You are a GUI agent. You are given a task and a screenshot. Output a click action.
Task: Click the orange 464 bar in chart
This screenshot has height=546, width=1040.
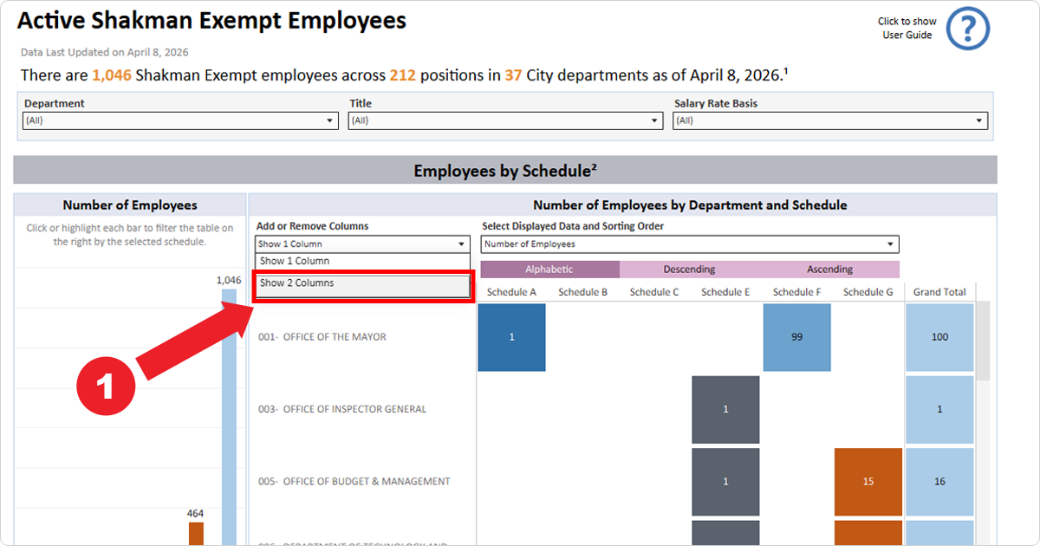[x=196, y=533]
